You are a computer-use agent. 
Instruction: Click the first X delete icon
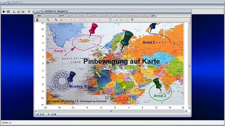117,20
